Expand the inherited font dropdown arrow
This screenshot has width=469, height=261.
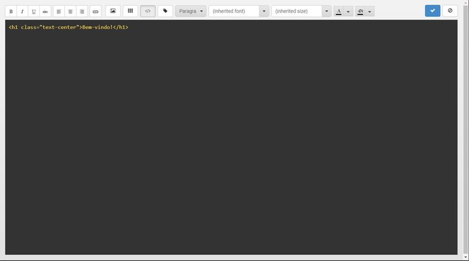coord(264,11)
